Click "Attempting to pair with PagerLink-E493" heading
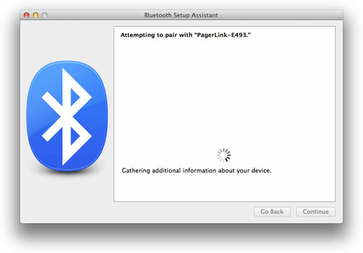The width and height of the screenshot is (363, 253). tap(185, 35)
